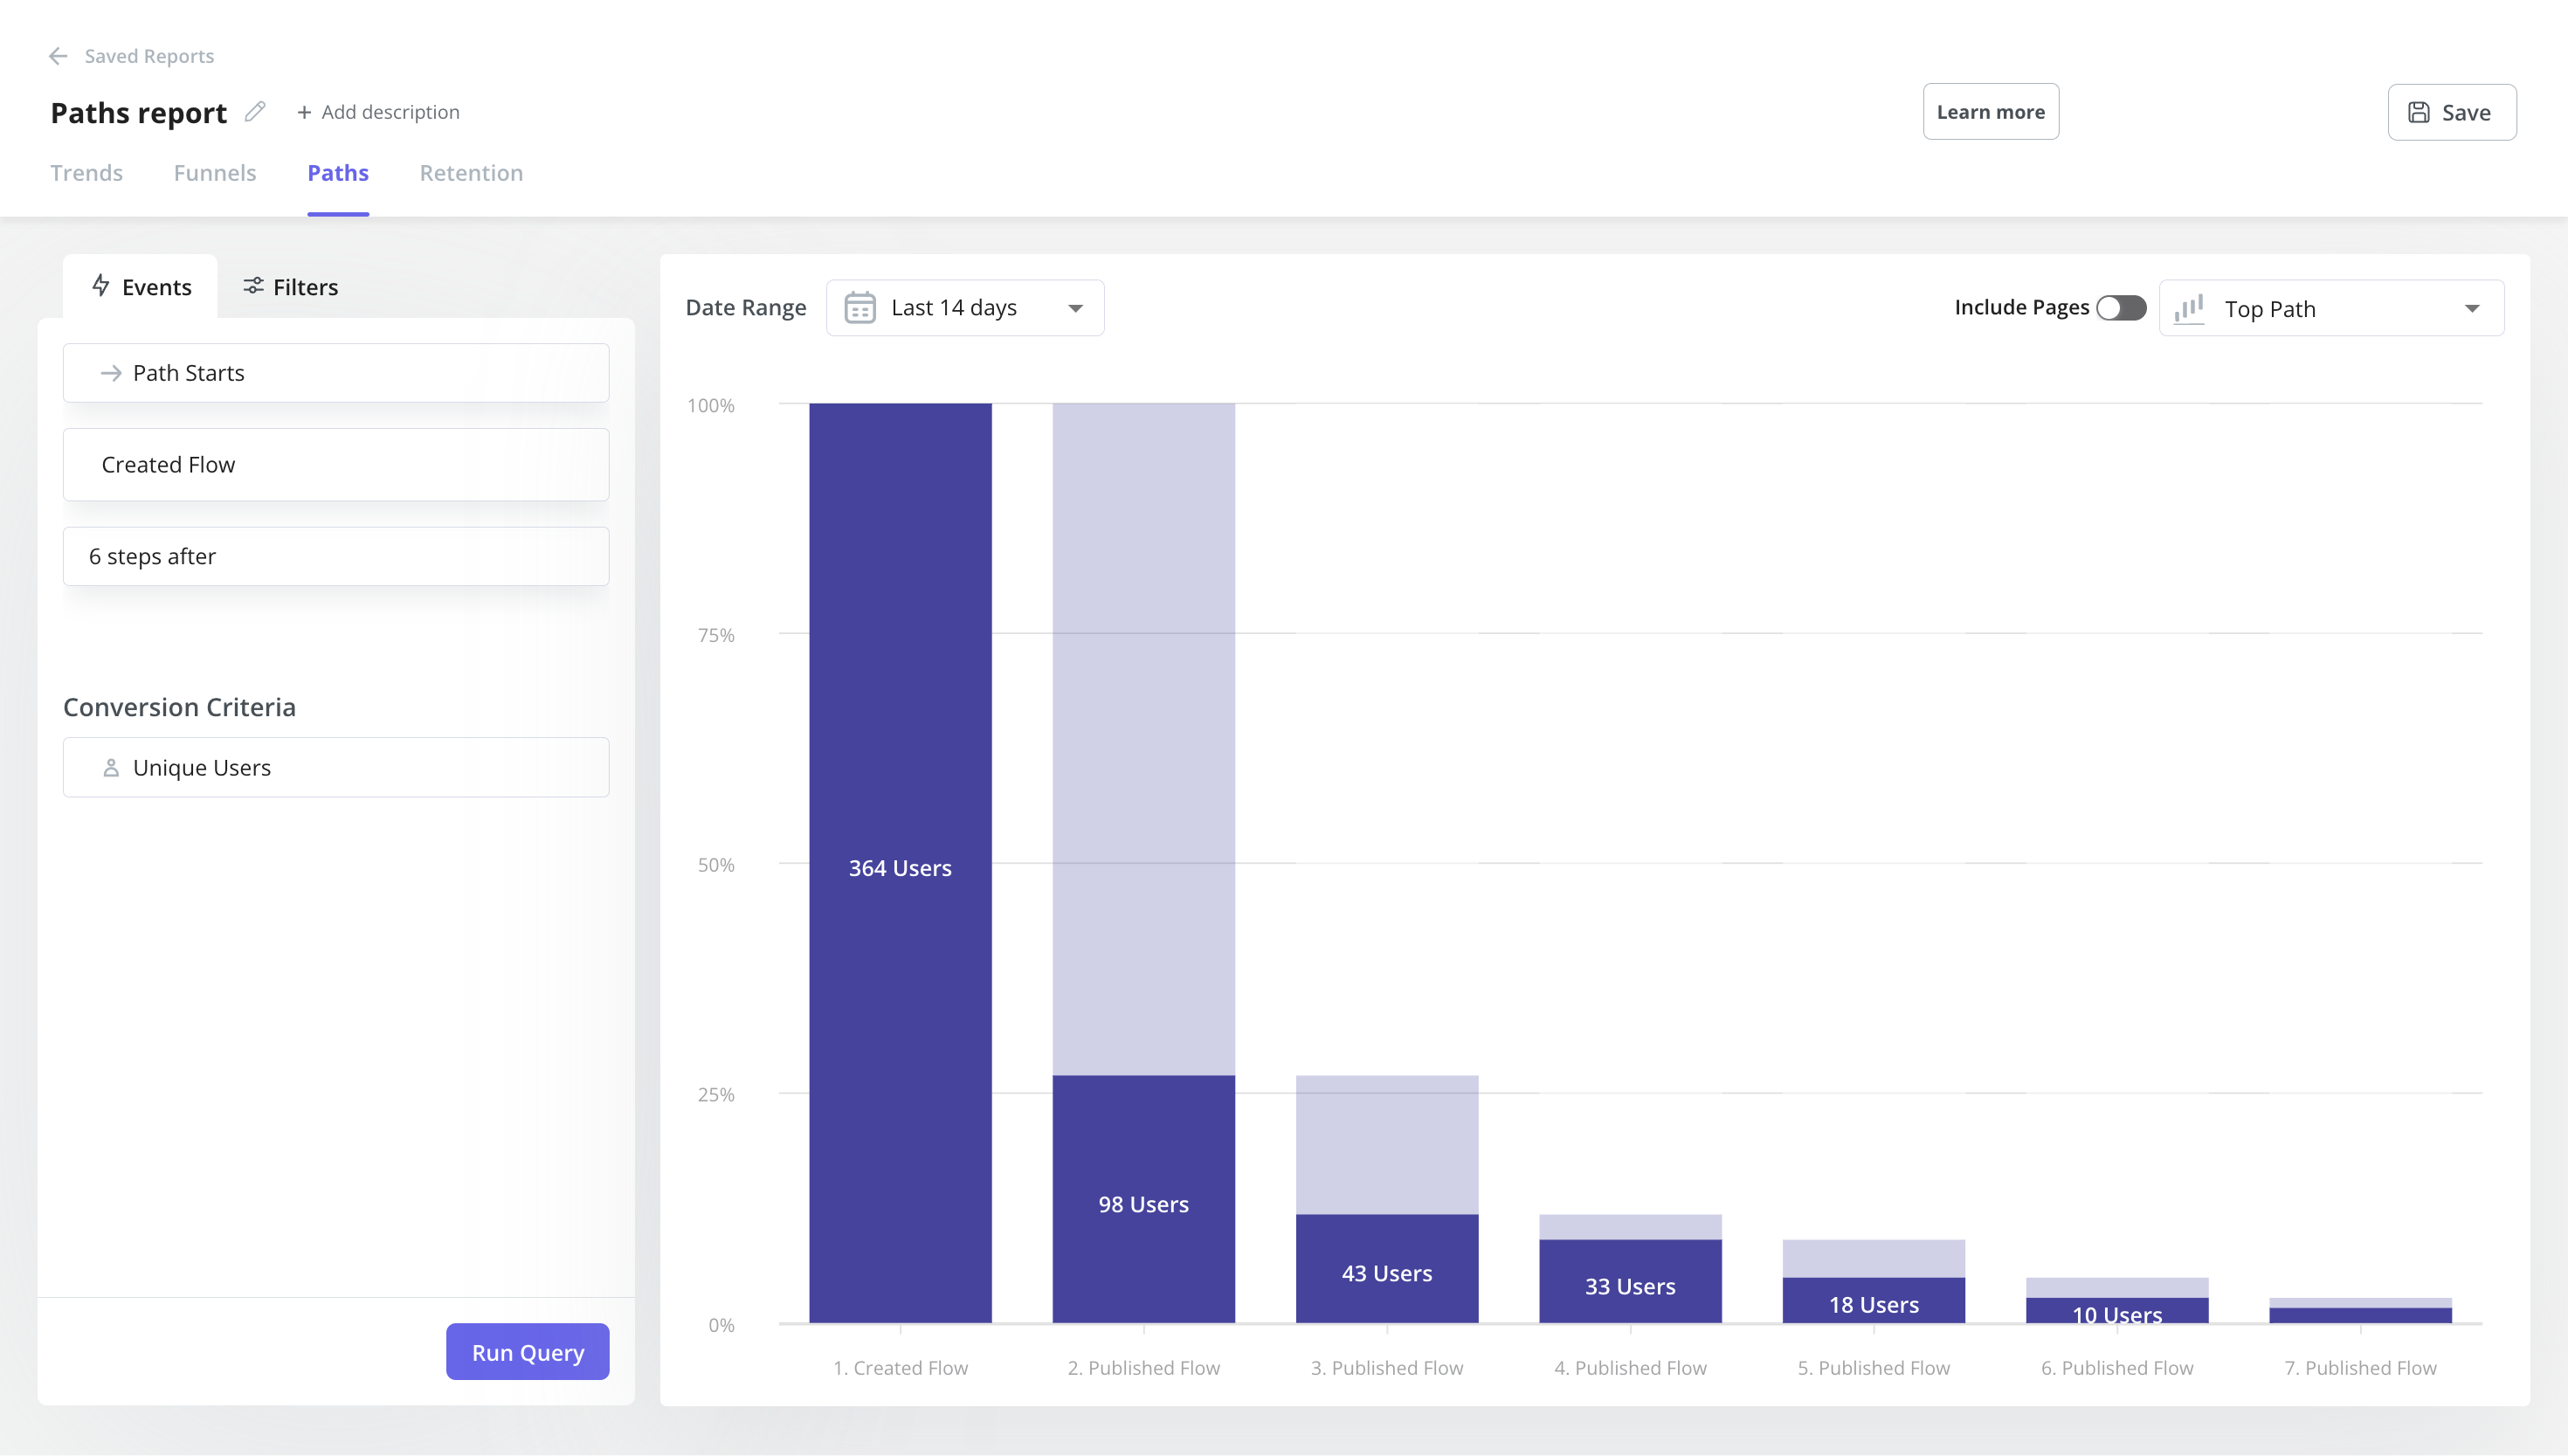Click the Events tab icon
This screenshot has width=2568, height=1456.
pos(100,286)
